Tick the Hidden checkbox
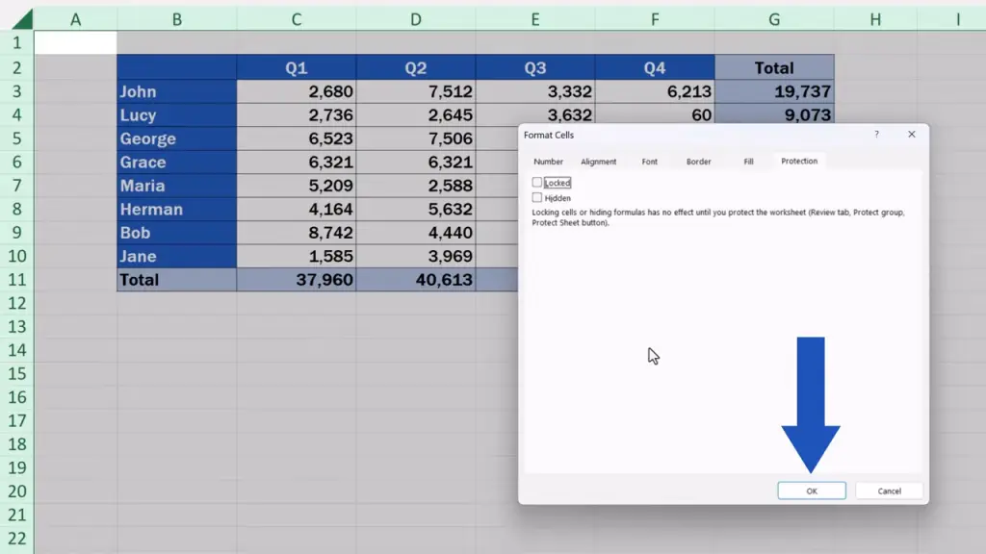This screenshot has width=986, height=554. point(537,198)
